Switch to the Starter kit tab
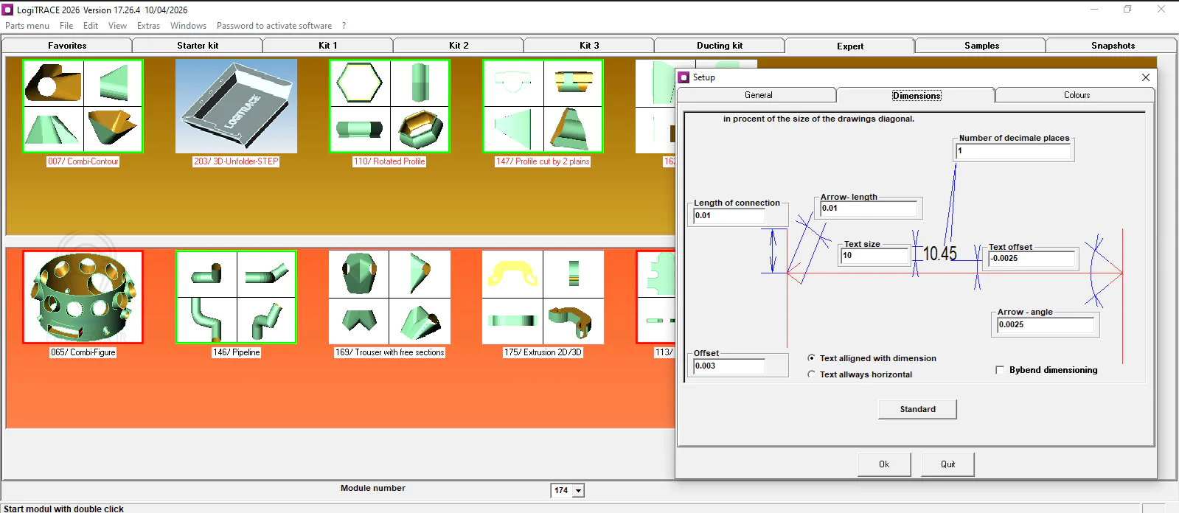1179x513 pixels. tap(198, 46)
